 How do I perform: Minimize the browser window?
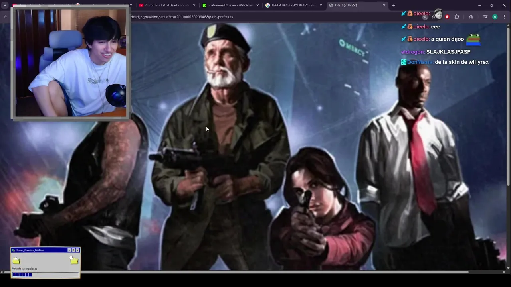[x=479, y=5]
